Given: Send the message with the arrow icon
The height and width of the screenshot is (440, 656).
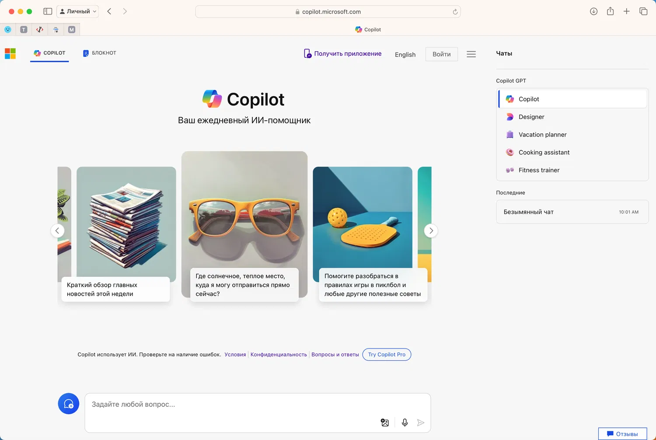Looking at the screenshot, I should click(x=421, y=423).
